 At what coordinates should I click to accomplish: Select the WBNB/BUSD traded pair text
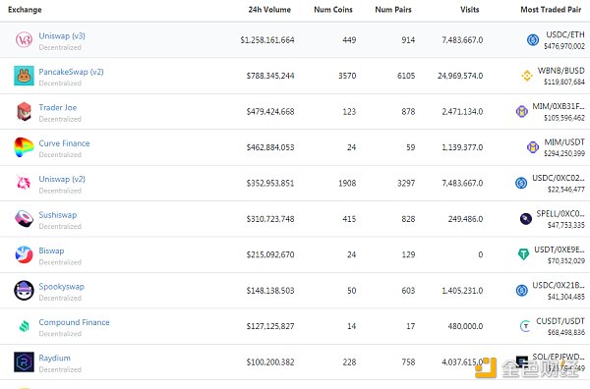point(561,71)
